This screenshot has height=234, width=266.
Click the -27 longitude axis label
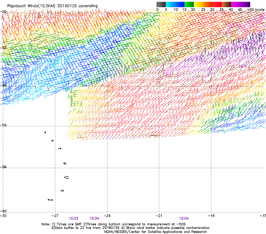(x=55, y=216)
